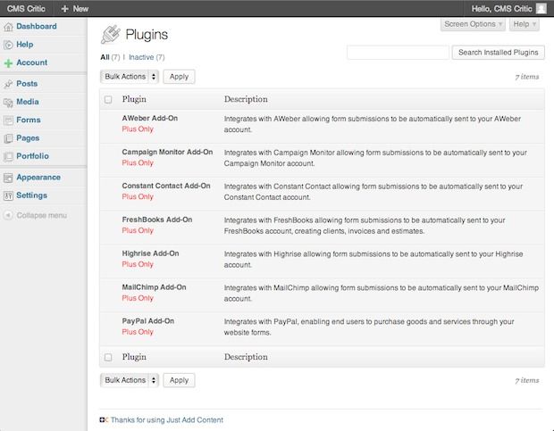
Task: Click Plus Only under MailChimp Add-On
Action: [x=138, y=298]
